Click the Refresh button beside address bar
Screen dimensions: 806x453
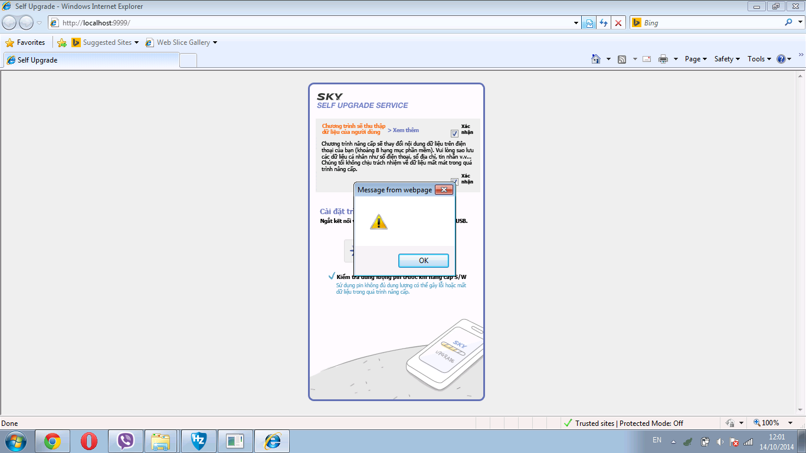603,23
